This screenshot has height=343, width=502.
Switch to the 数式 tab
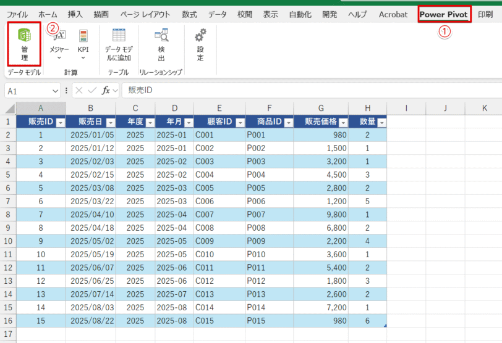(x=190, y=14)
